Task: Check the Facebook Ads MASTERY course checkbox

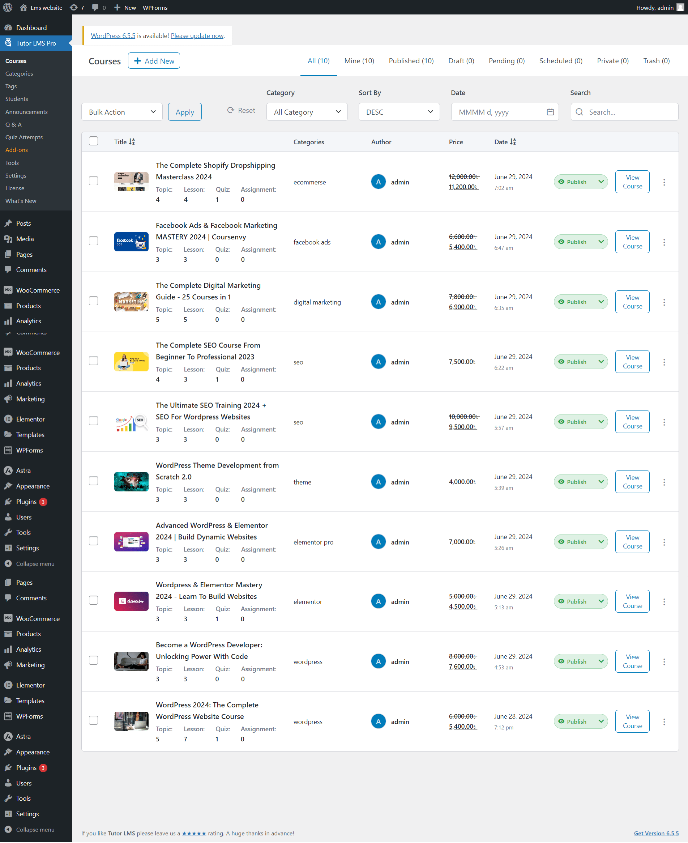Action: 94,240
